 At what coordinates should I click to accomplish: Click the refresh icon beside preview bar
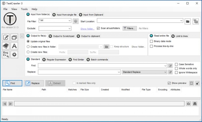pos(189,104)
